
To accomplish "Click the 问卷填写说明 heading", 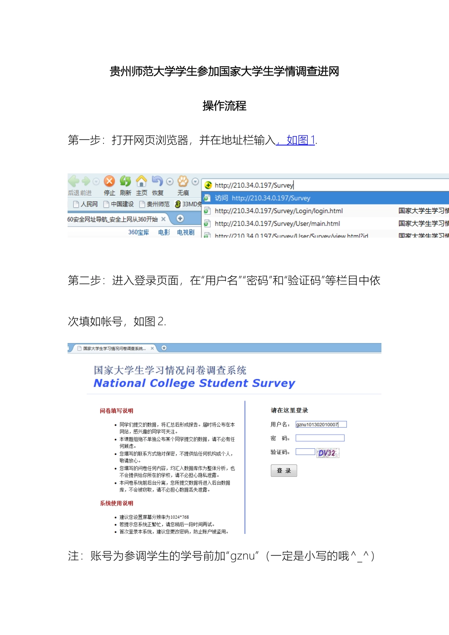I will click(x=116, y=411).
